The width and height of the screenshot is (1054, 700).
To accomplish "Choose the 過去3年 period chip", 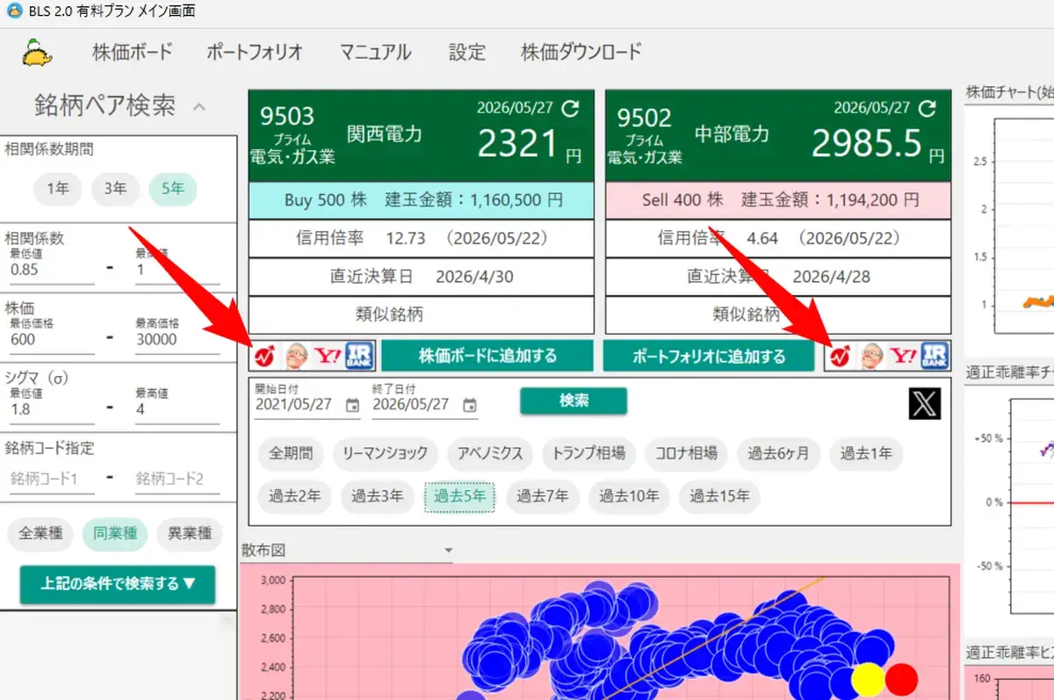I will pyautogui.click(x=377, y=496).
